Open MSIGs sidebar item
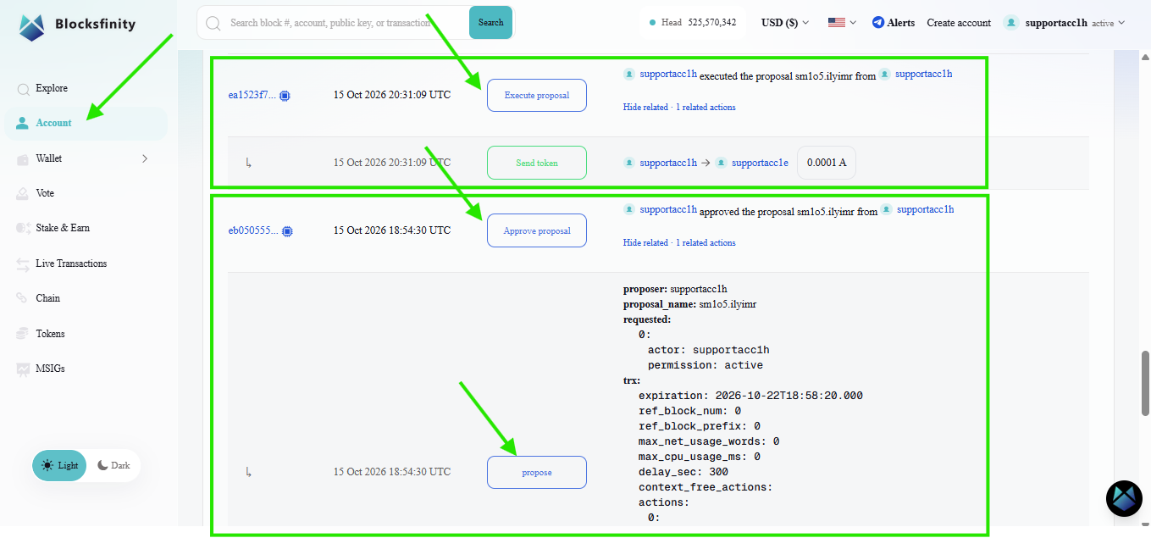 tap(50, 369)
